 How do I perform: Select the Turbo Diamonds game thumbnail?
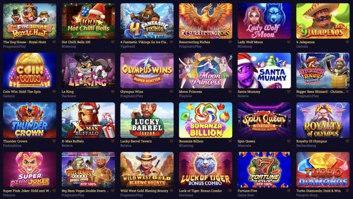pos(323,170)
